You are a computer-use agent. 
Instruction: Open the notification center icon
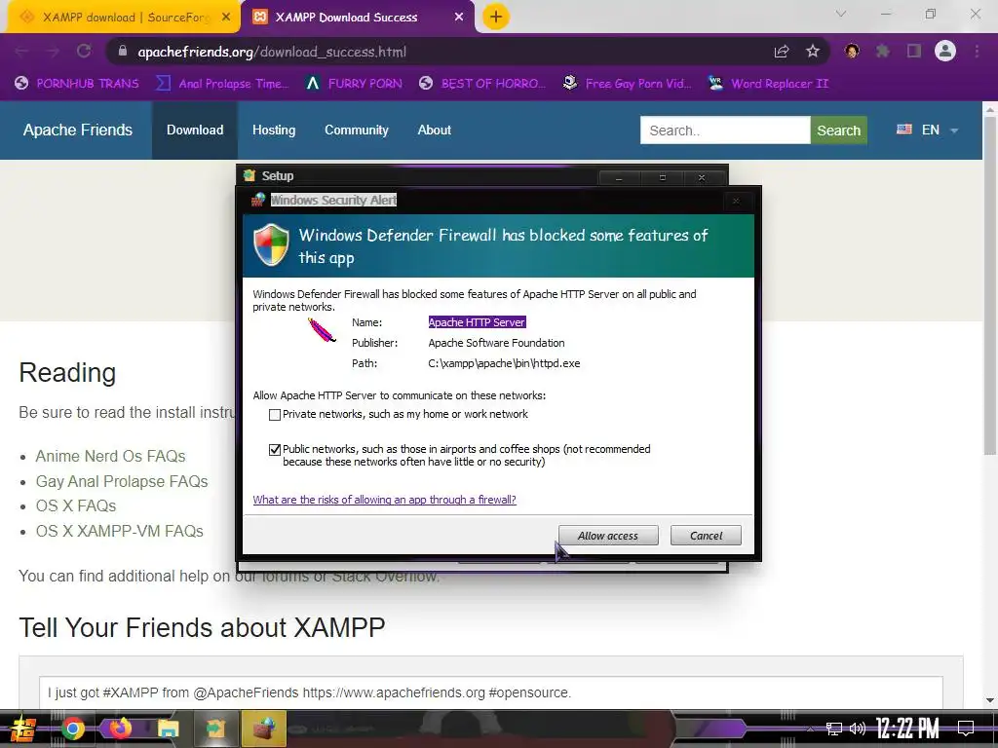(x=966, y=729)
